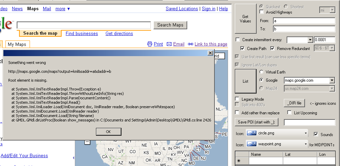Uncheck the Remove Redundant checkbox
Image resolution: width=340 pixels, height=166 pixels.
[272, 48]
